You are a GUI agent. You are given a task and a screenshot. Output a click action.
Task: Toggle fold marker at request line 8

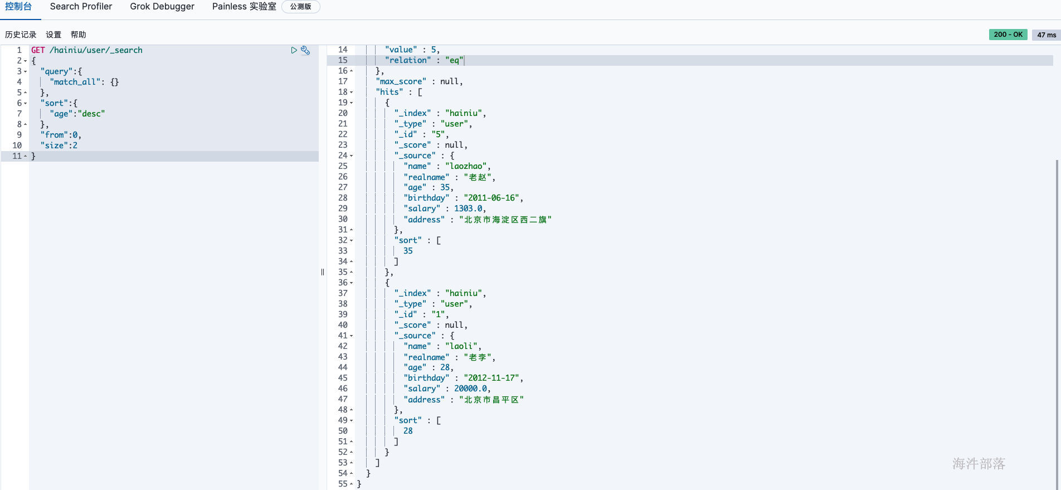pos(26,124)
